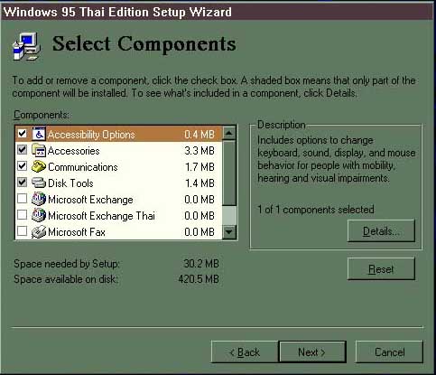Click the components list scroll down arrow
The image size is (436, 375).
[229, 232]
